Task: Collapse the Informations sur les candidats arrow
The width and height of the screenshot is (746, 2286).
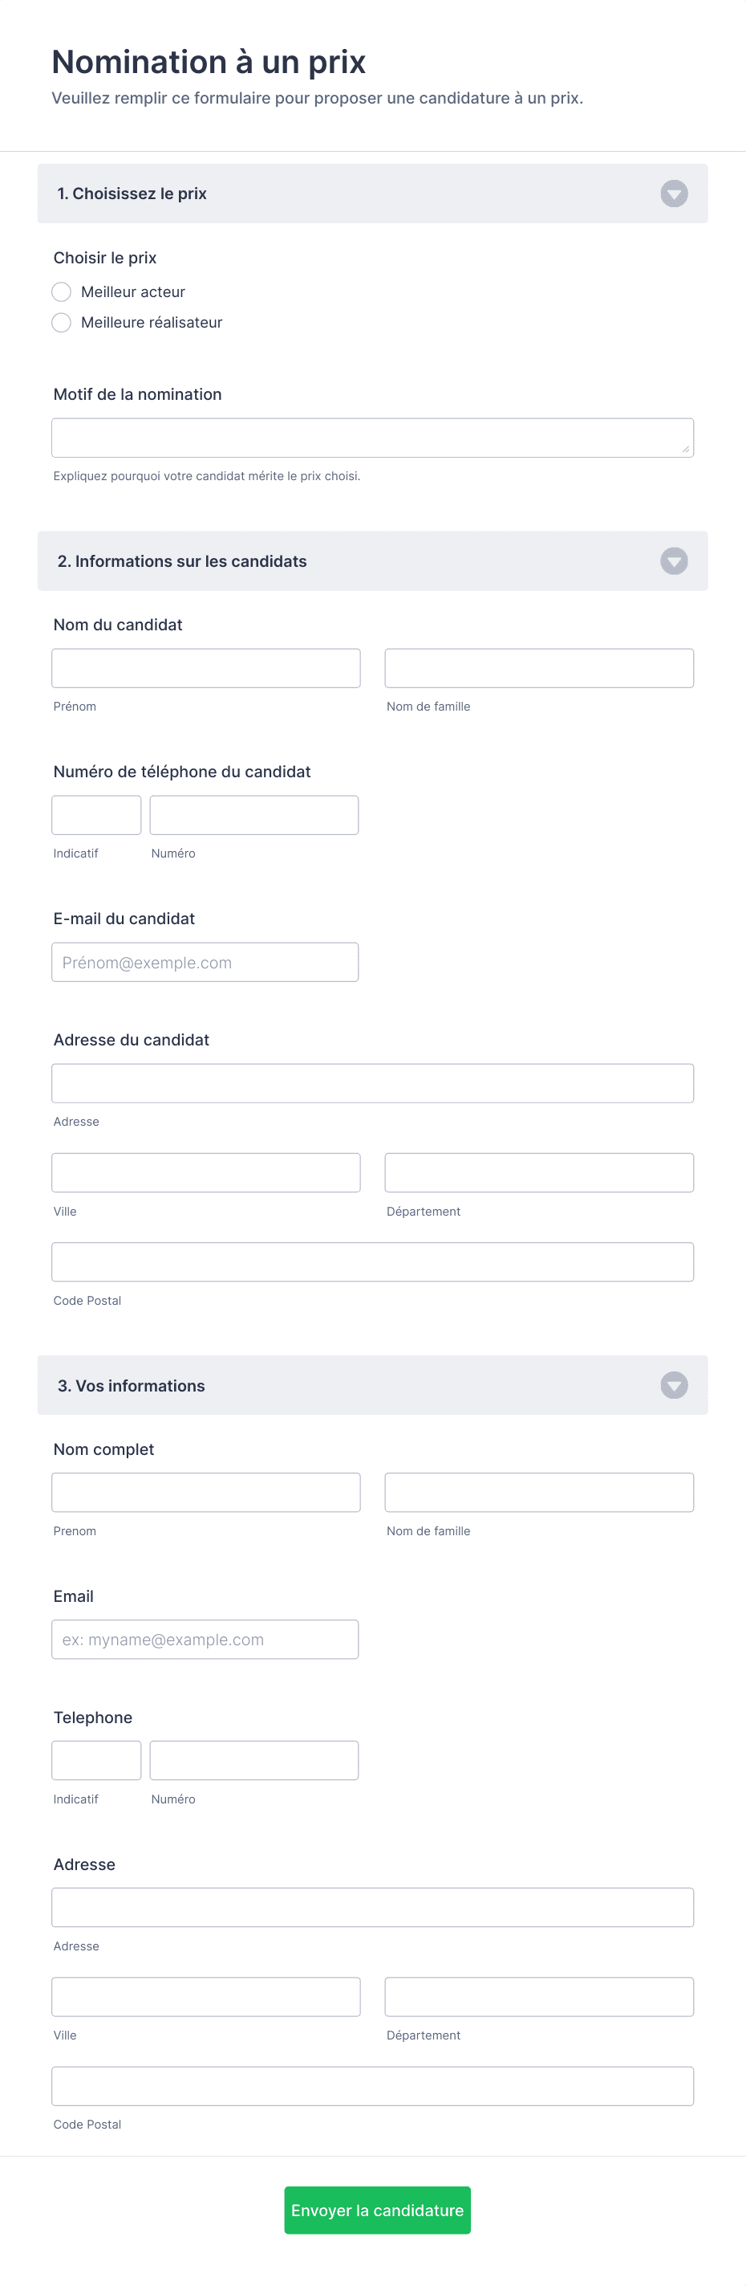Action: click(673, 560)
